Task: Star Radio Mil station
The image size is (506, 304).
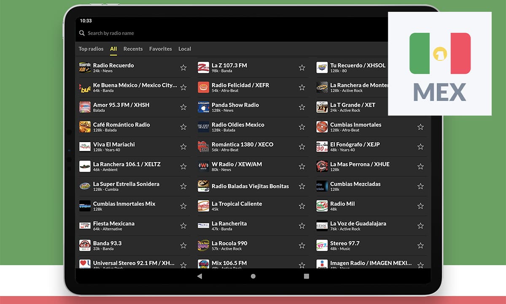Action: pyautogui.click(x=420, y=206)
